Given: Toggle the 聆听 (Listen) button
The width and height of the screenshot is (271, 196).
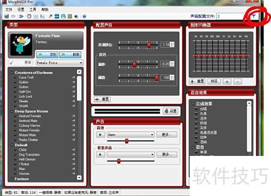Looking at the screenshot, I should pyautogui.click(x=70, y=55).
